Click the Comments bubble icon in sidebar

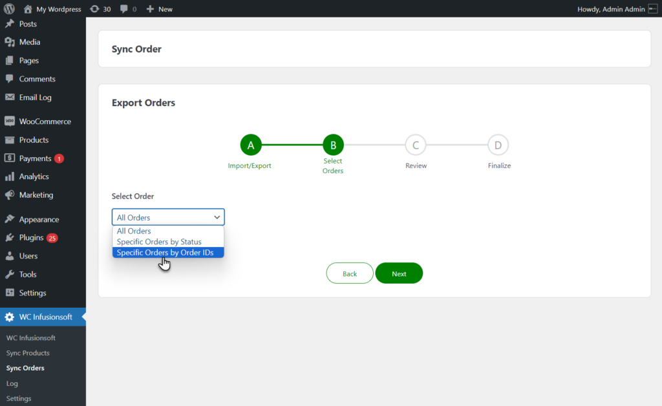[10, 78]
